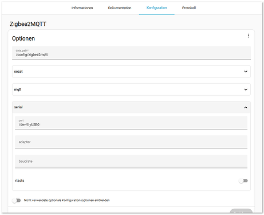This screenshot has height=215, width=264.
Task: Select the Konfiguration tab
Action: click(157, 8)
